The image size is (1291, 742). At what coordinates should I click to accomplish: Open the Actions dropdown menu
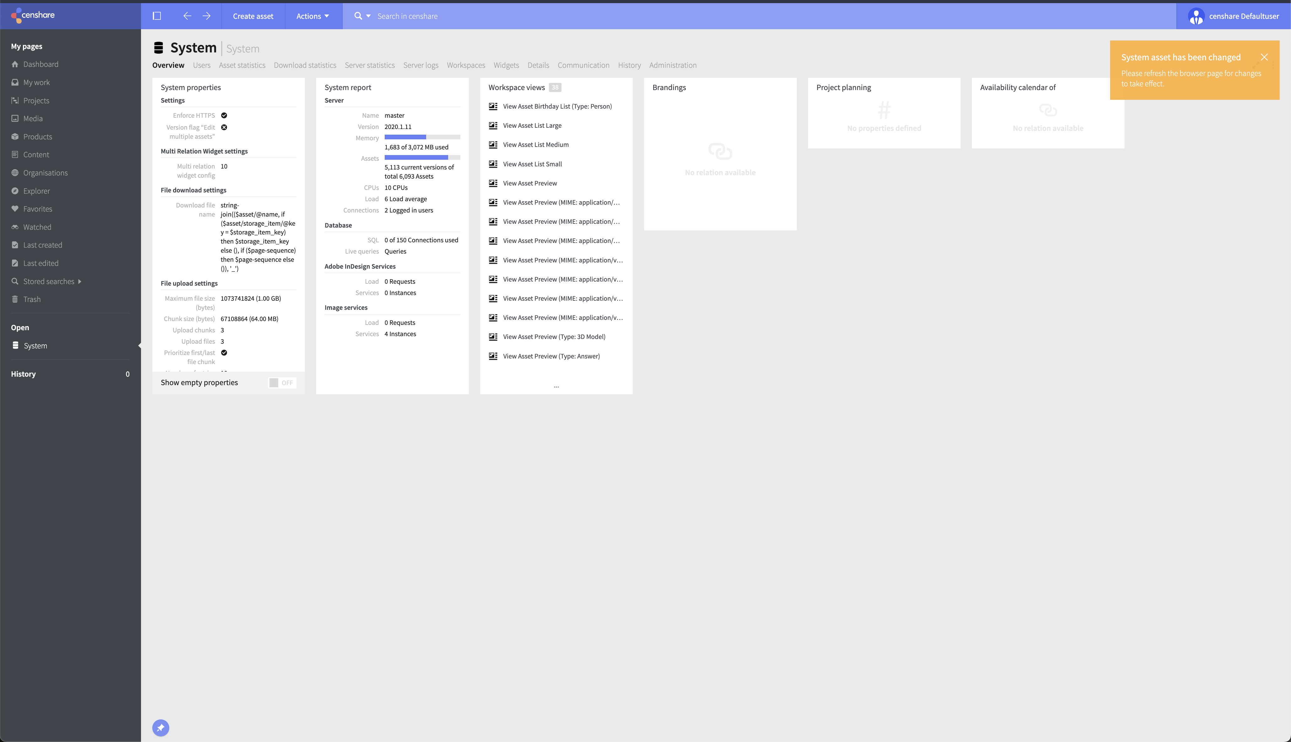(312, 16)
